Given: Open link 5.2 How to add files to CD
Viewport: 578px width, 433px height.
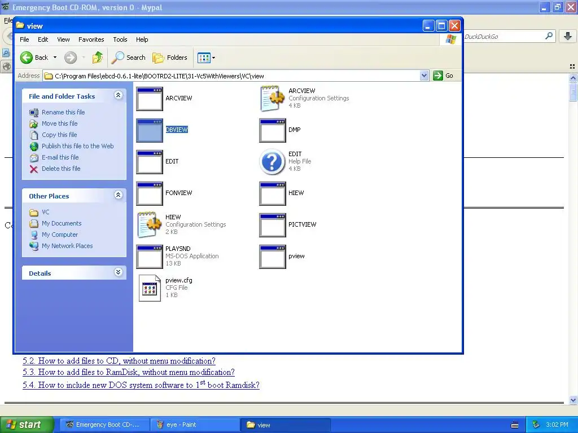Looking at the screenshot, I should point(119,361).
